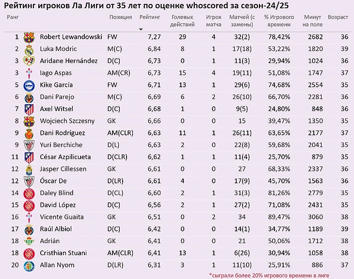Click the club crest next to Iago Aspas

(x=29, y=73)
